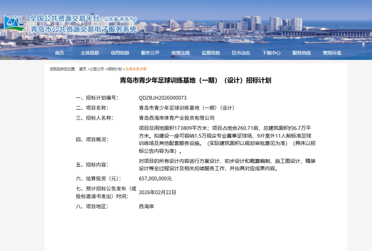Click the estimated investment 657,000,000元 value
Image resolution: width=372 pixels, height=251 pixels.
tap(155, 179)
